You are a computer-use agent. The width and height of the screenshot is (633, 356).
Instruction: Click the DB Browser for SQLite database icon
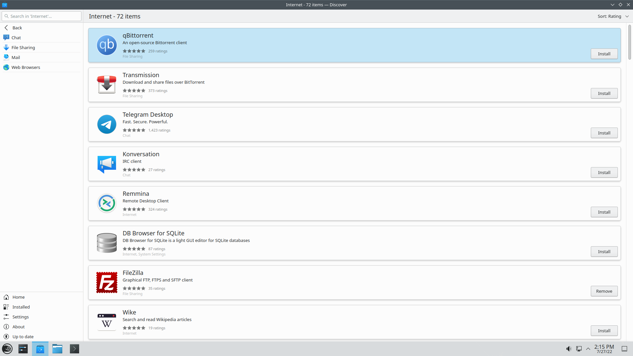[106, 243]
